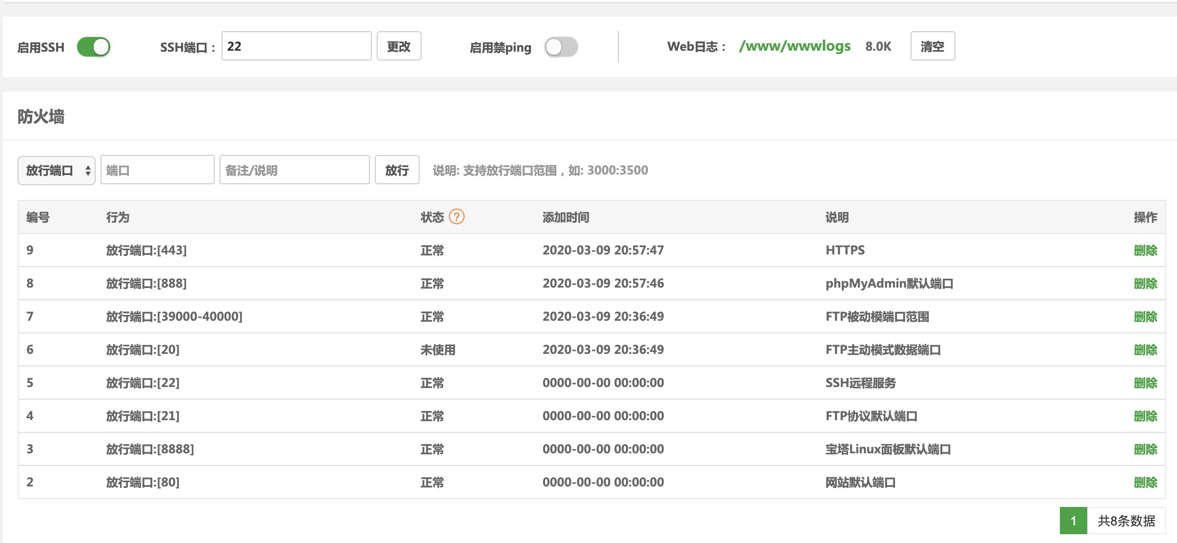Screen dimensions: 1177x543
Task: Delete the website port 80 rule
Action: (x=1145, y=483)
